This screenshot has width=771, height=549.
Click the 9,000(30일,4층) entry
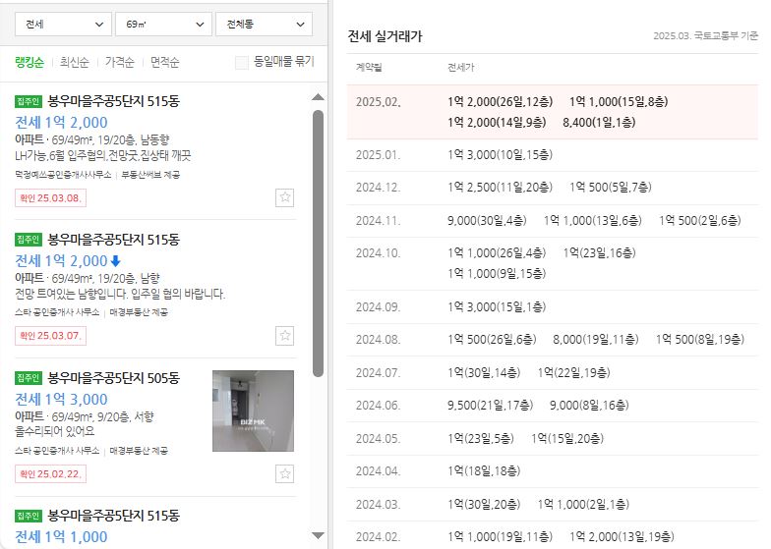[x=487, y=220]
